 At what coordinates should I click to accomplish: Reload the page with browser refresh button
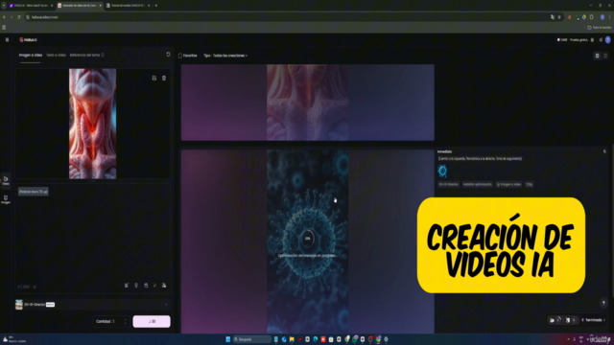18,17
